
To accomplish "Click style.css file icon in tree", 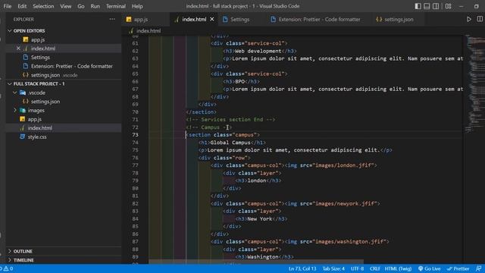I will [22, 136].
